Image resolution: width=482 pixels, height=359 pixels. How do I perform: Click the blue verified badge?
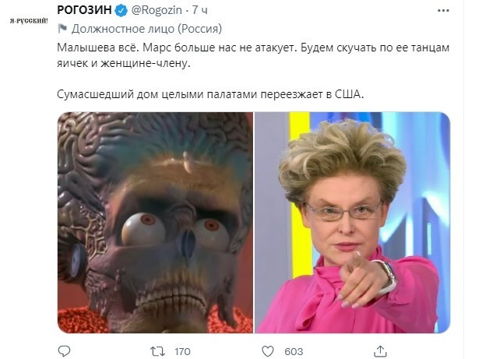click(121, 11)
